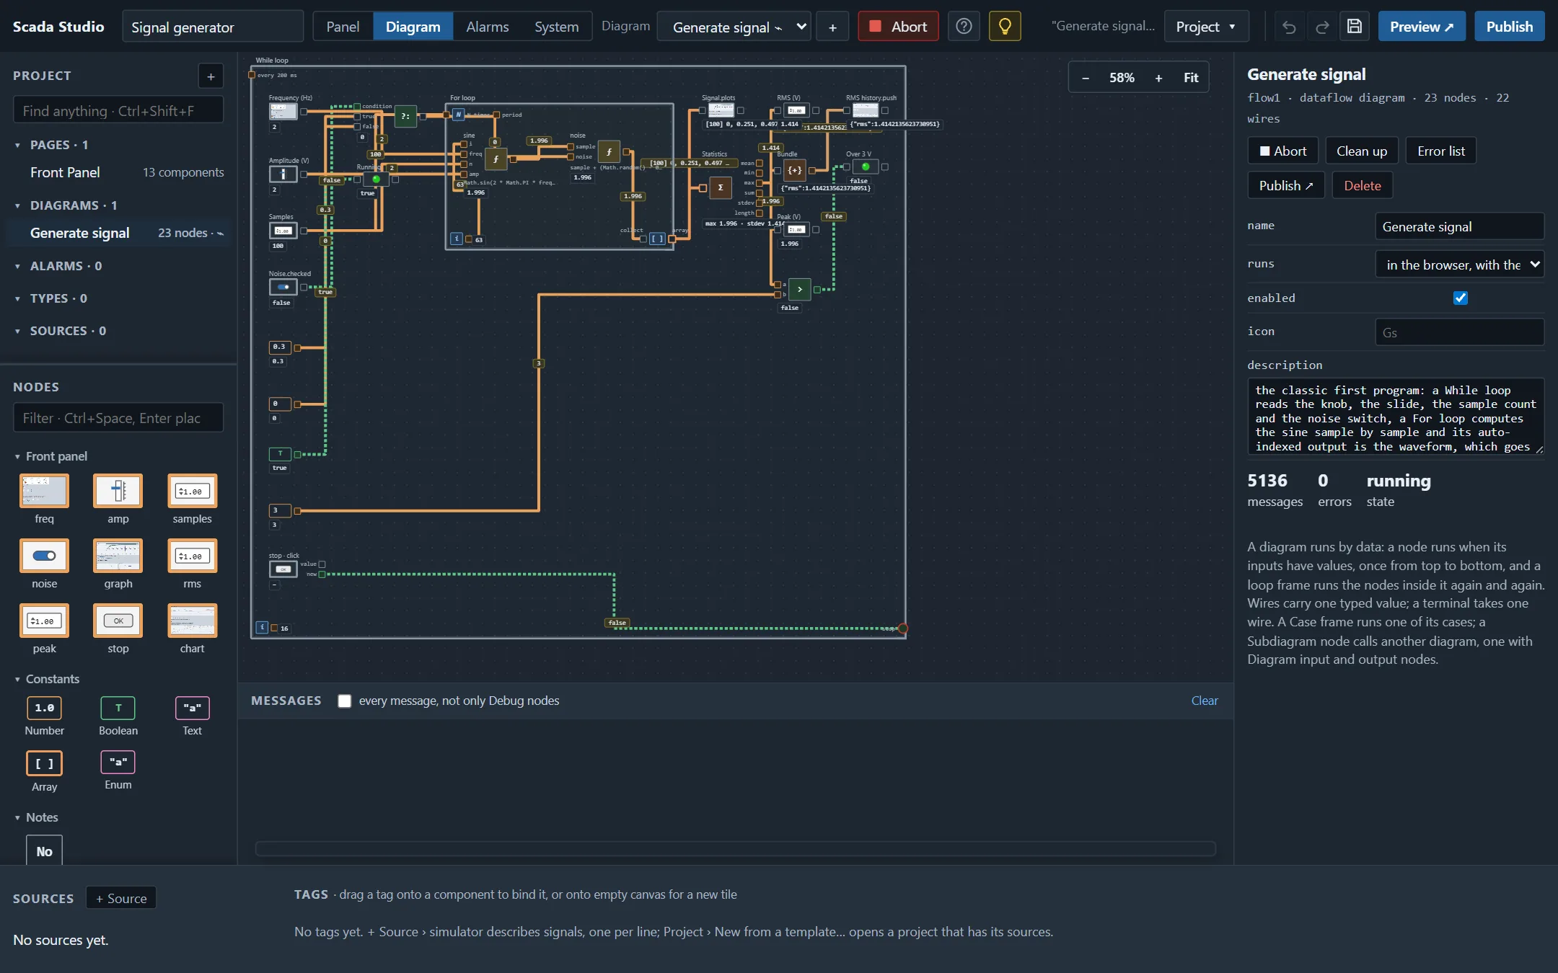Click the blue Publish button
The image size is (1558, 973).
[x=1509, y=27]
